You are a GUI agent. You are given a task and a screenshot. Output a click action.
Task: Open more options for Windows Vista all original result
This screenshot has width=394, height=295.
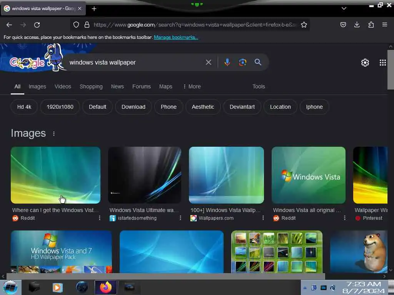coord(345,218)
